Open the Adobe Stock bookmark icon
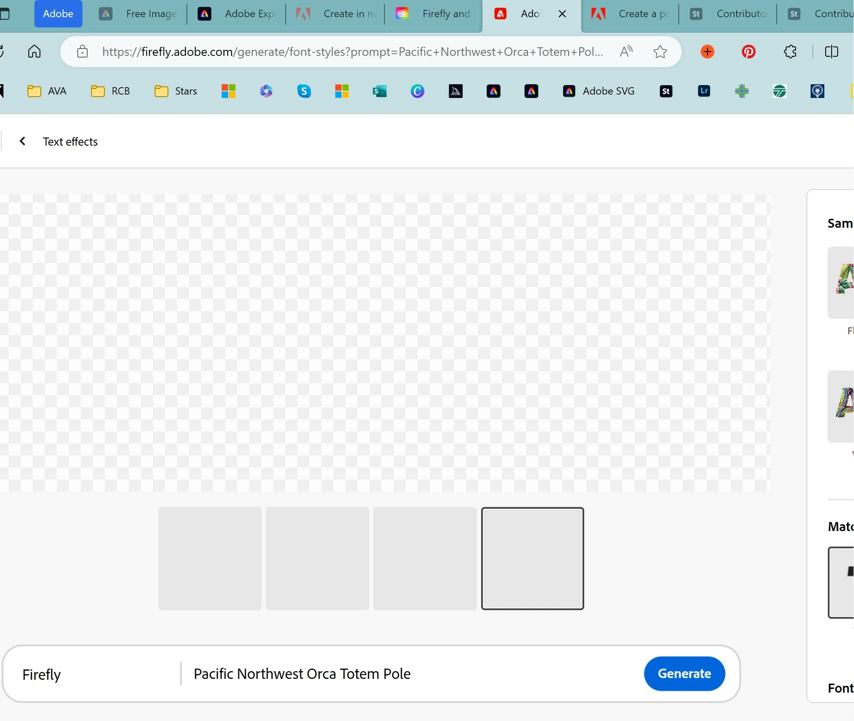 tap(666, 91)
